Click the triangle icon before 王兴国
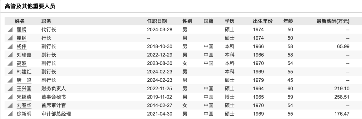The image size is (362, 119). coord(10,89)
